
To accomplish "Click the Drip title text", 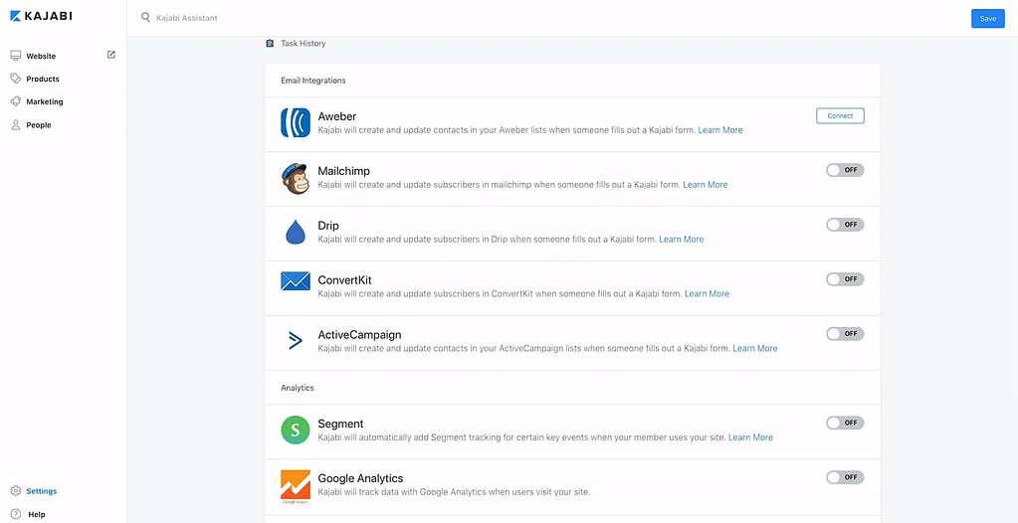I will tap(328, 226).
